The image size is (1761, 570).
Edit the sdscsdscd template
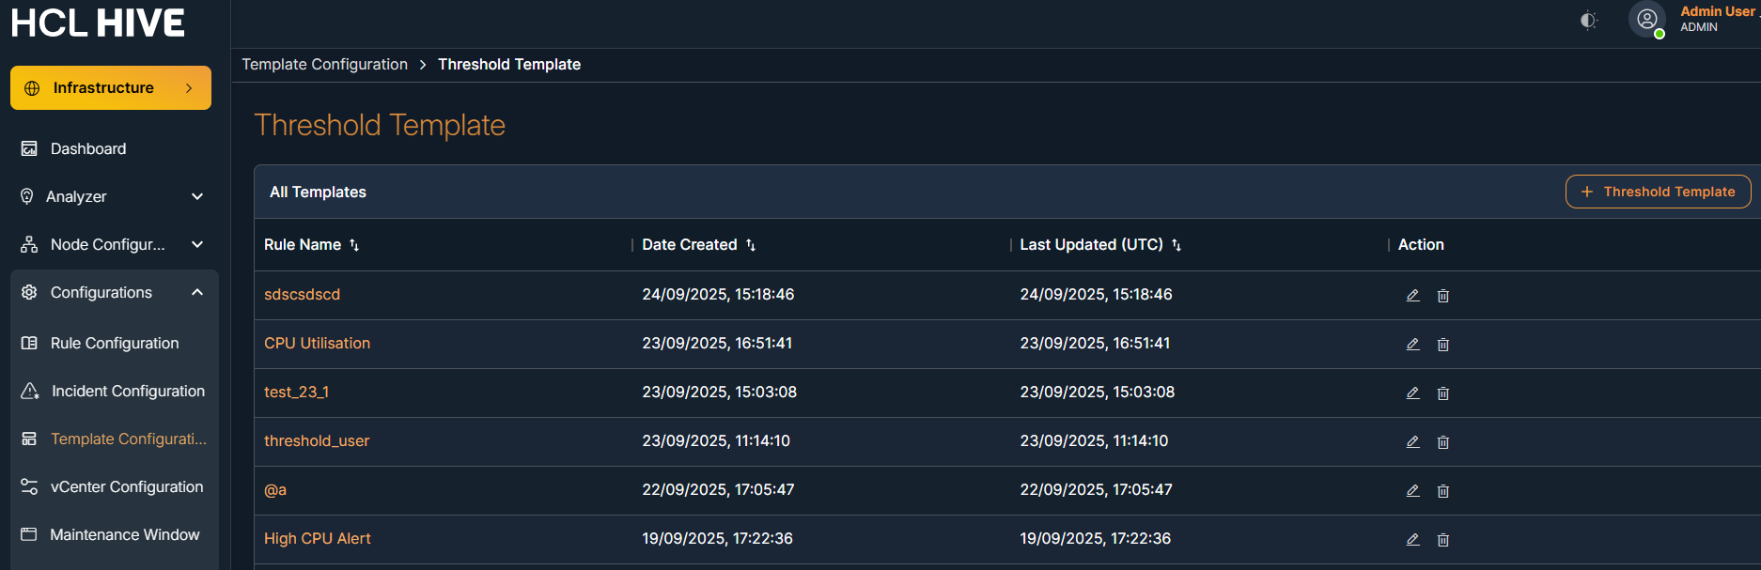pos(1412,296)
